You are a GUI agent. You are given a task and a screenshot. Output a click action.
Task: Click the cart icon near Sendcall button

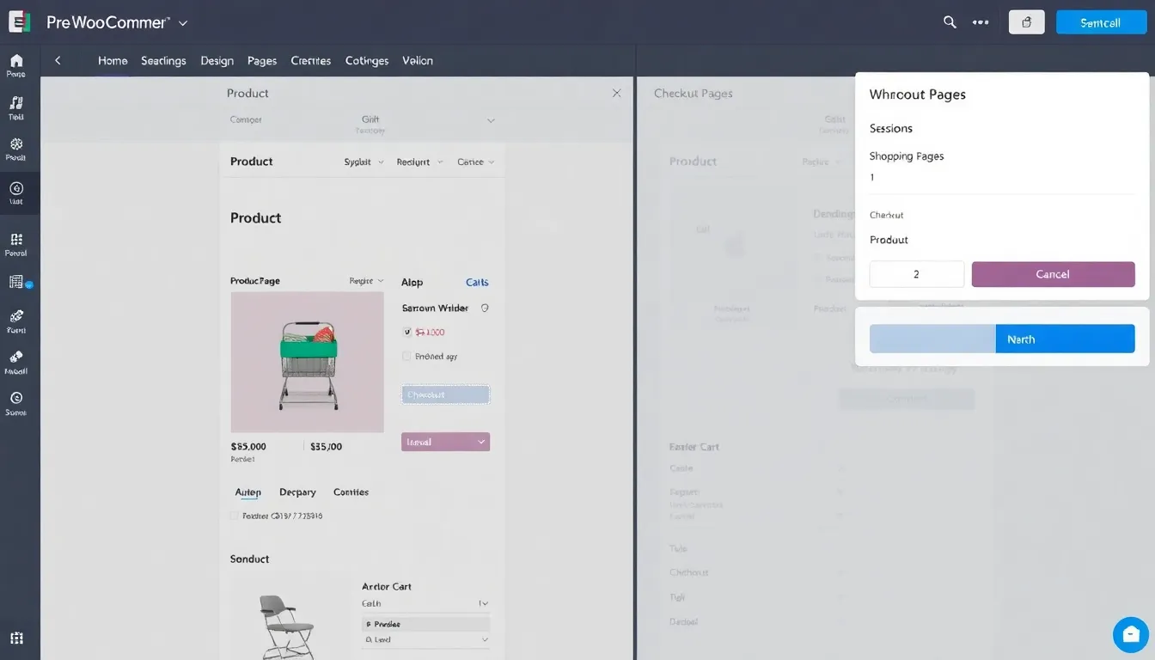1026,21
